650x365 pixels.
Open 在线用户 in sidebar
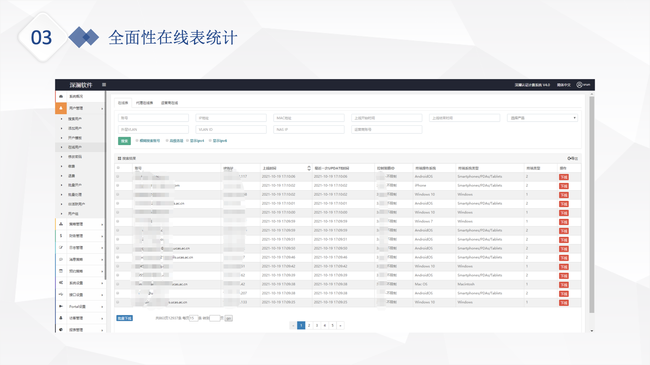(75, 147)
